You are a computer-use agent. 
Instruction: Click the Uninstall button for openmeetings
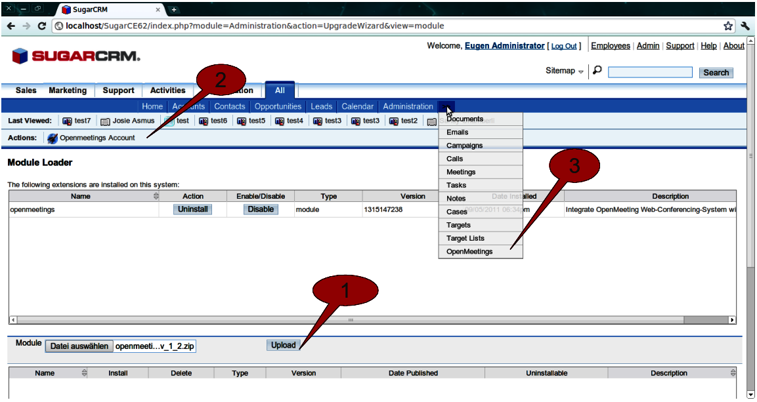click(192, 209)
